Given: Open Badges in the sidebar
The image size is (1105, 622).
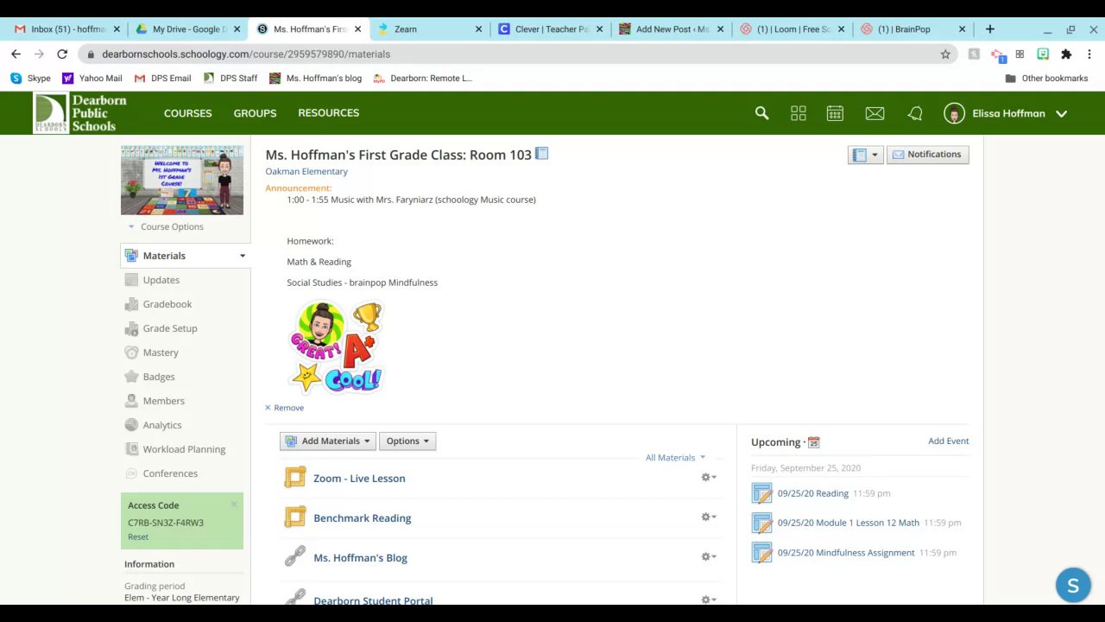Looking at the screenshot, I should point(159,377).
